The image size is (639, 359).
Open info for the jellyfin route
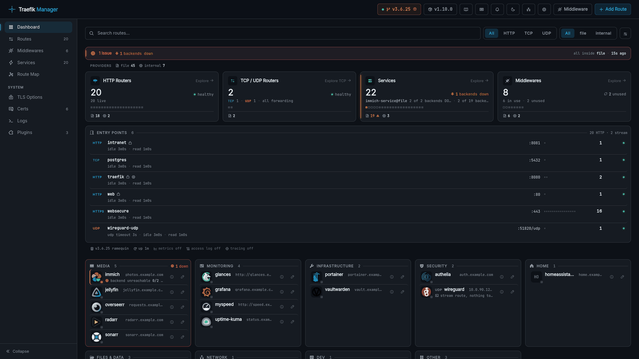point(172,292)
